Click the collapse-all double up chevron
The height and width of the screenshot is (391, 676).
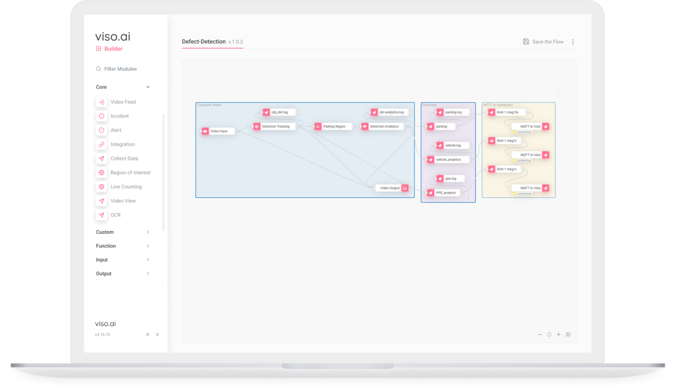(x=147, y=335)
